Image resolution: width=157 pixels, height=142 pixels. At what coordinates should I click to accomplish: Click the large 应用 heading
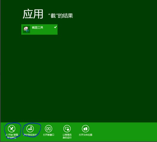[33, 14]
